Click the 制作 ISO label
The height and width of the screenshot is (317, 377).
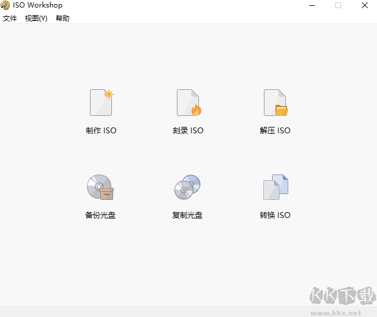[101, 130]
